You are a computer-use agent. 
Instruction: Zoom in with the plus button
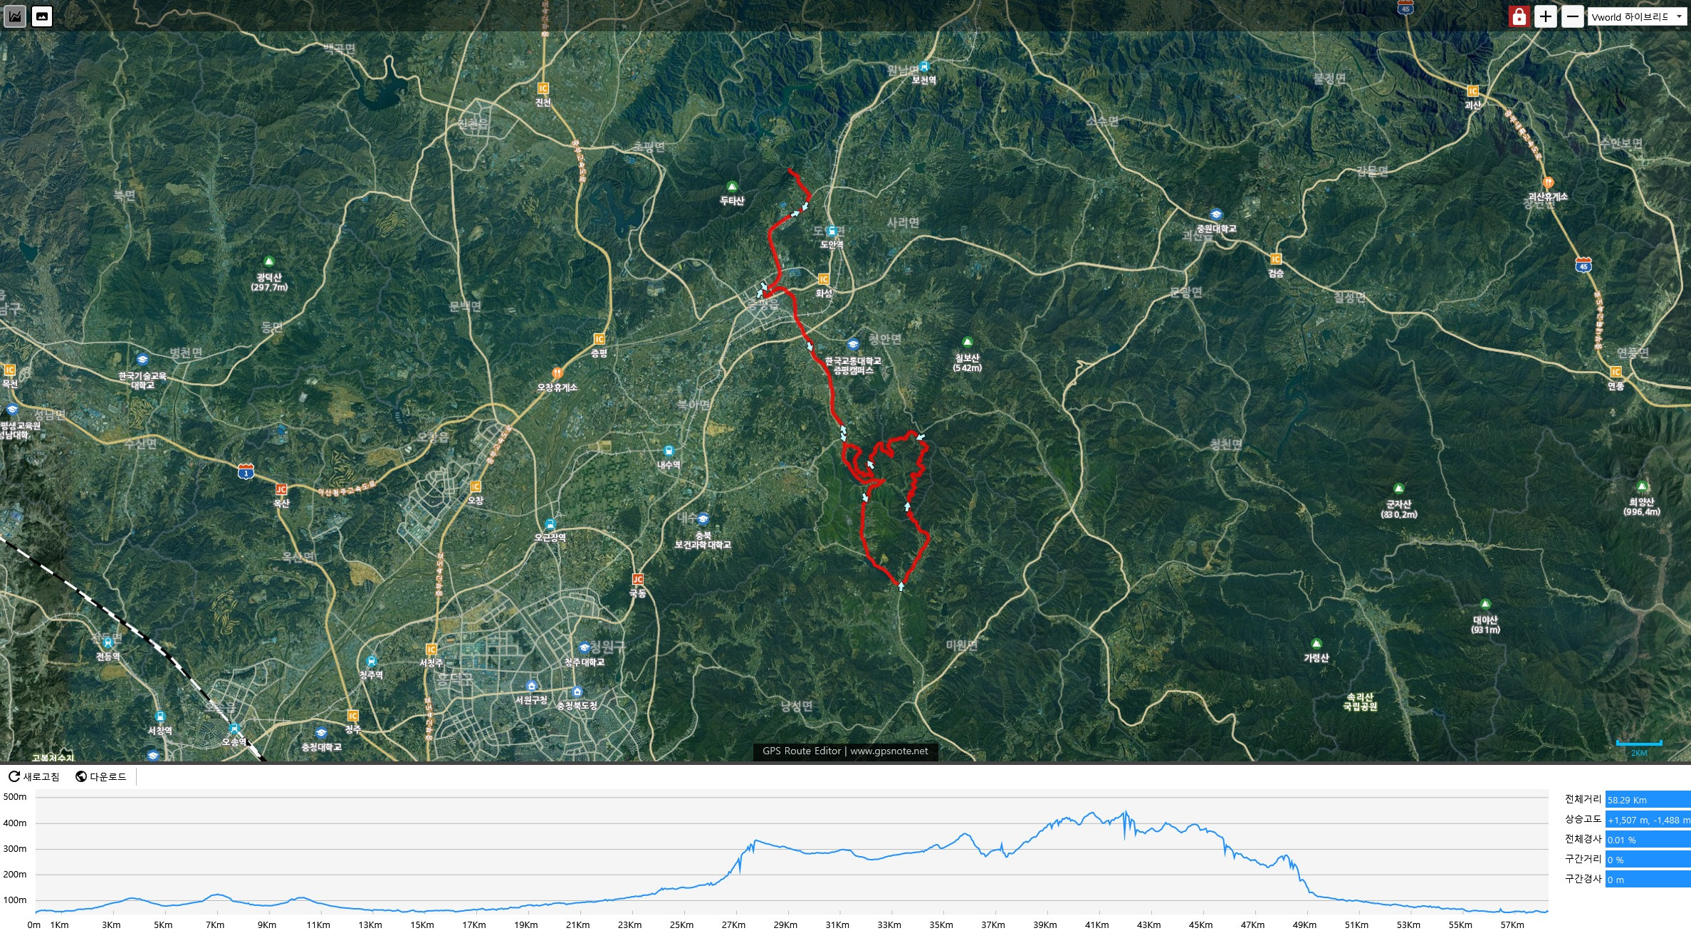[1545, 16]
